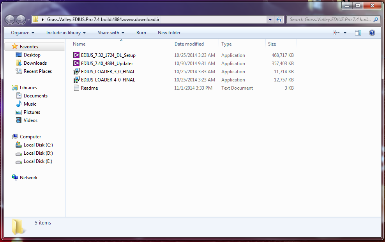Click the EDIUS_7.40_4884_Updater file name
Screen dimensions: 385x242
(107, 63)
